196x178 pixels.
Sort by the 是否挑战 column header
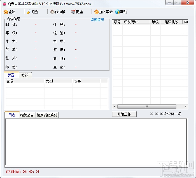pos(171,22)
